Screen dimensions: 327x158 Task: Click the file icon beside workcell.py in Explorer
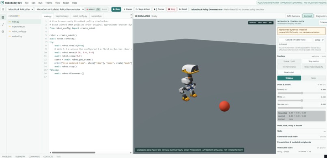tap(10, 36)
